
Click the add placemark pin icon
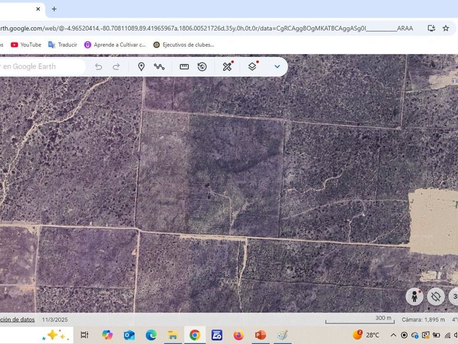point(141,67)
